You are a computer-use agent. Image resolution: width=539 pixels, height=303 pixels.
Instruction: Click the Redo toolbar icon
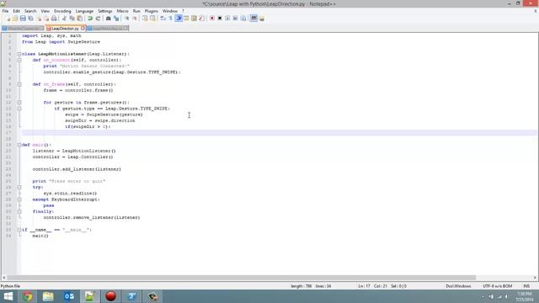click(98, 19)
